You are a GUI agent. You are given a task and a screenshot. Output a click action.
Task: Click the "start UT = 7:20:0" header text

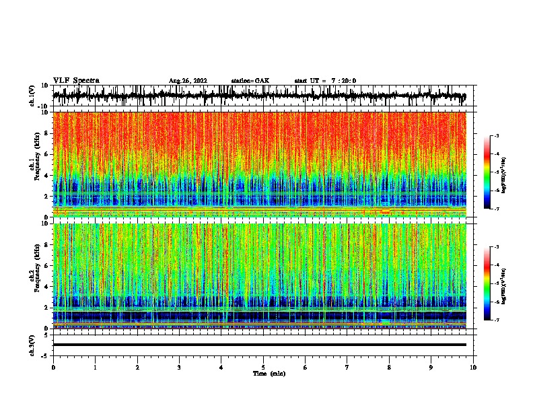click(325, 81)
